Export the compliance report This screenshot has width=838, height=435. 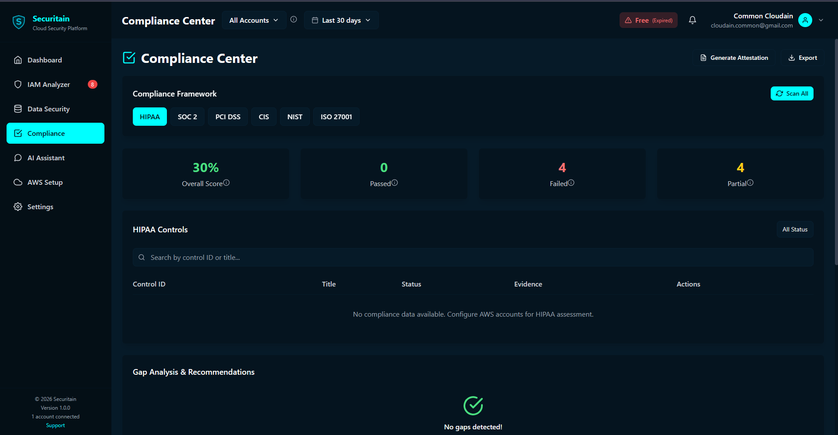tap(803, 58)
